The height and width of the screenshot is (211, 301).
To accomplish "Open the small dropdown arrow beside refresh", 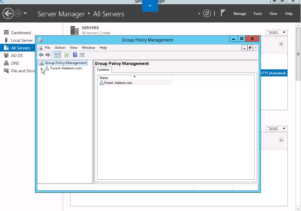I will 199,14.
